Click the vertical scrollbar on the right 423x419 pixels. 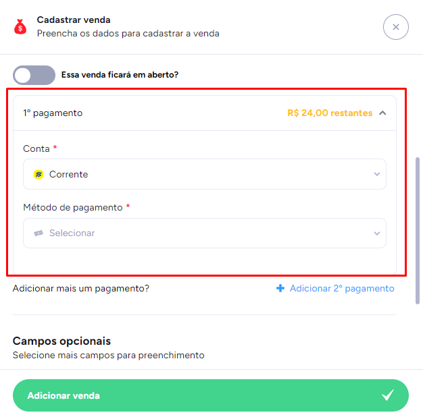pyautogui.click(x=418, y=229)
